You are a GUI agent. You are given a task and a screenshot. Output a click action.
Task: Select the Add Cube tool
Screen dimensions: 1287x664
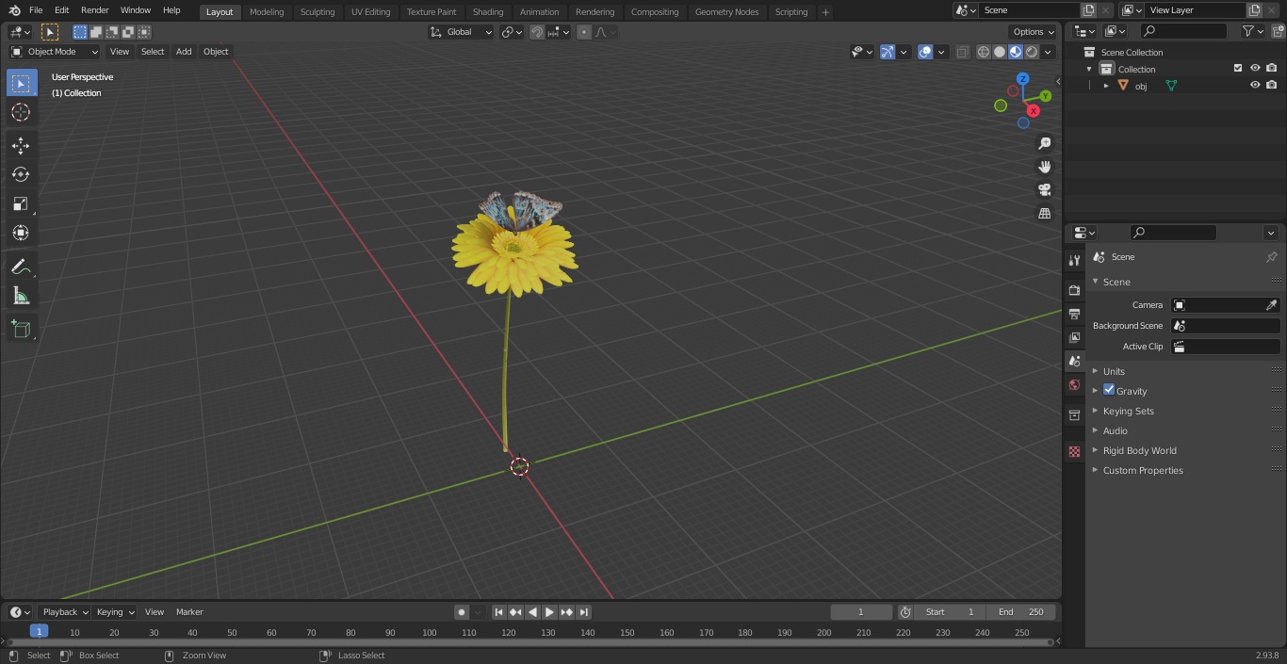pos(21,330)
